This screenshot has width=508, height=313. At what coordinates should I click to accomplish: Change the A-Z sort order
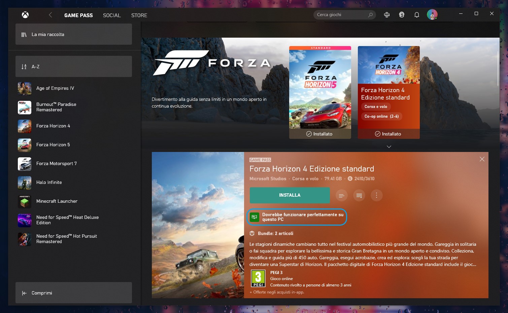pyautogui.click(x=74, y=67)
